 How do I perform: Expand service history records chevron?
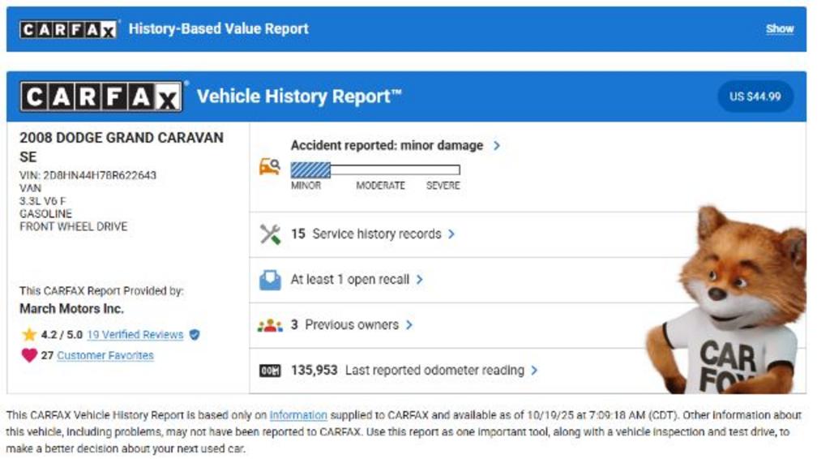point(451,234)
